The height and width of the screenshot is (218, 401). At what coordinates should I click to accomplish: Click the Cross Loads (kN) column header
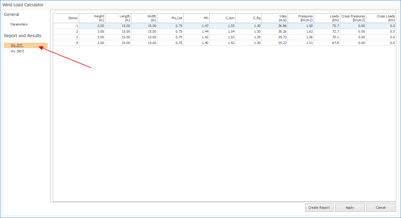coord(381,18)
